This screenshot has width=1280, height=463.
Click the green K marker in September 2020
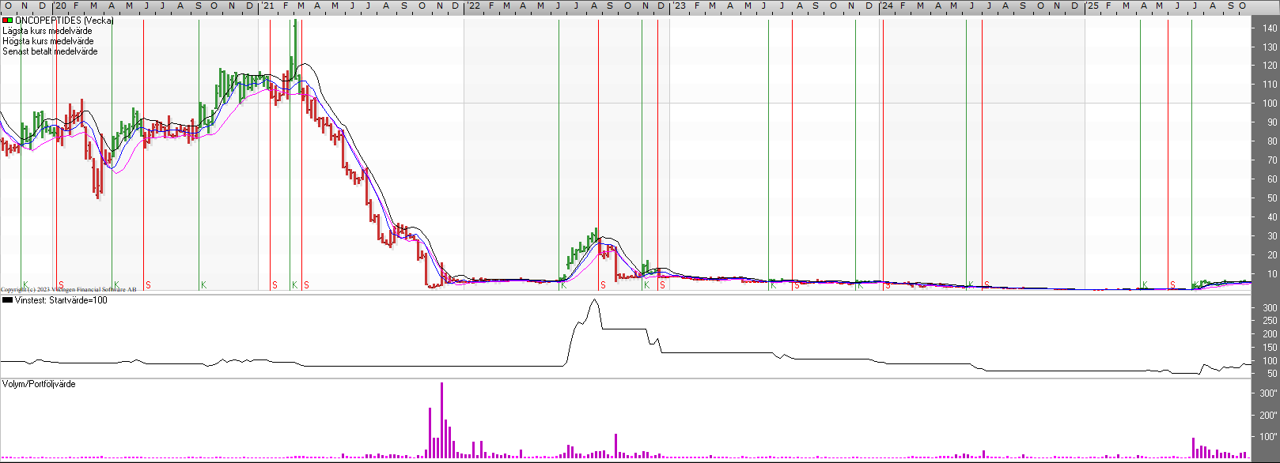(x=203, y=285)
